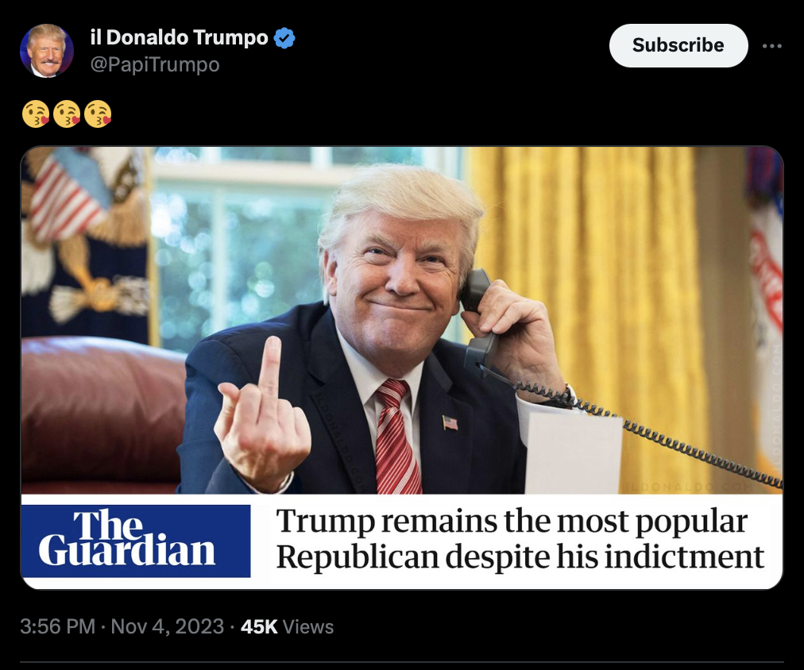
Task: Open the 'il Donaldo Trumpo' display name link
Action: coord(179,37)
